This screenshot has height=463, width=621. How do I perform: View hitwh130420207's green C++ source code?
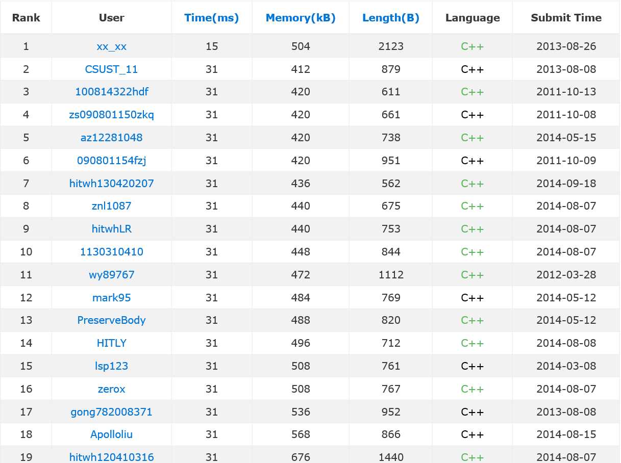pyautogui.click(x=473, y=184)
